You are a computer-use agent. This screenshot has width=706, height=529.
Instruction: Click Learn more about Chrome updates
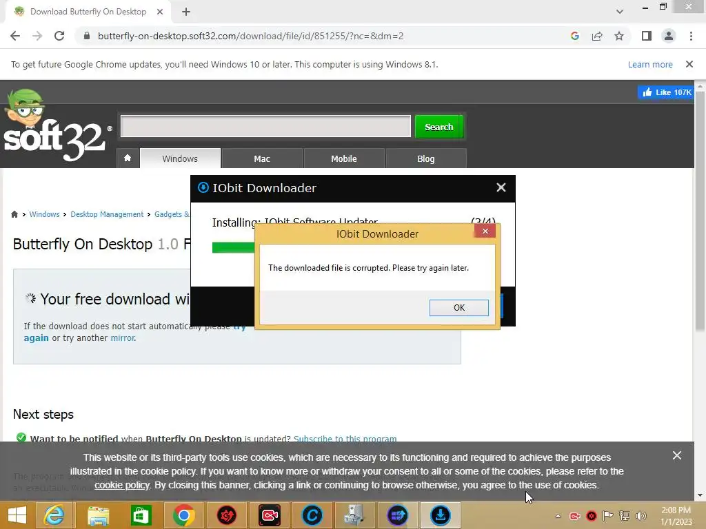650,64
